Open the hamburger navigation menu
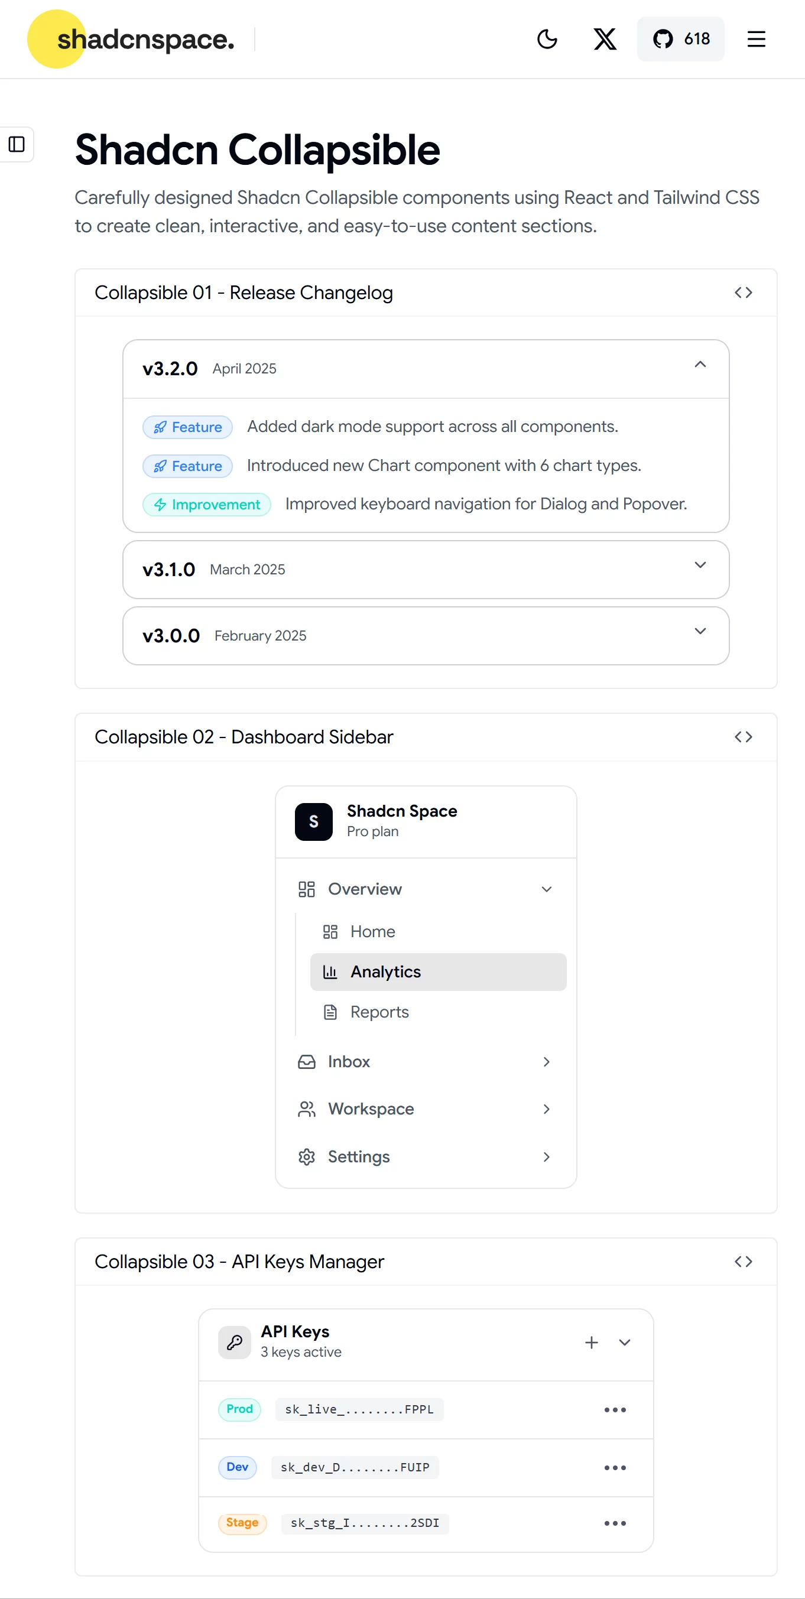The height and width of the screenshot is (1599, 805). pos(756,39)
